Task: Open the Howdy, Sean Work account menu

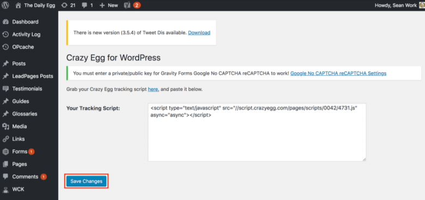Action: coord(396,5)
